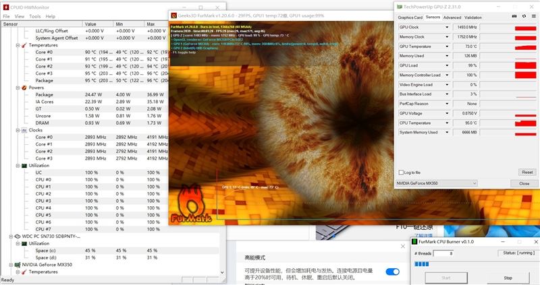Click the Temperatures thermometer icon in HWMonitor
Viewport: 540px width, 285px height.
24,45
